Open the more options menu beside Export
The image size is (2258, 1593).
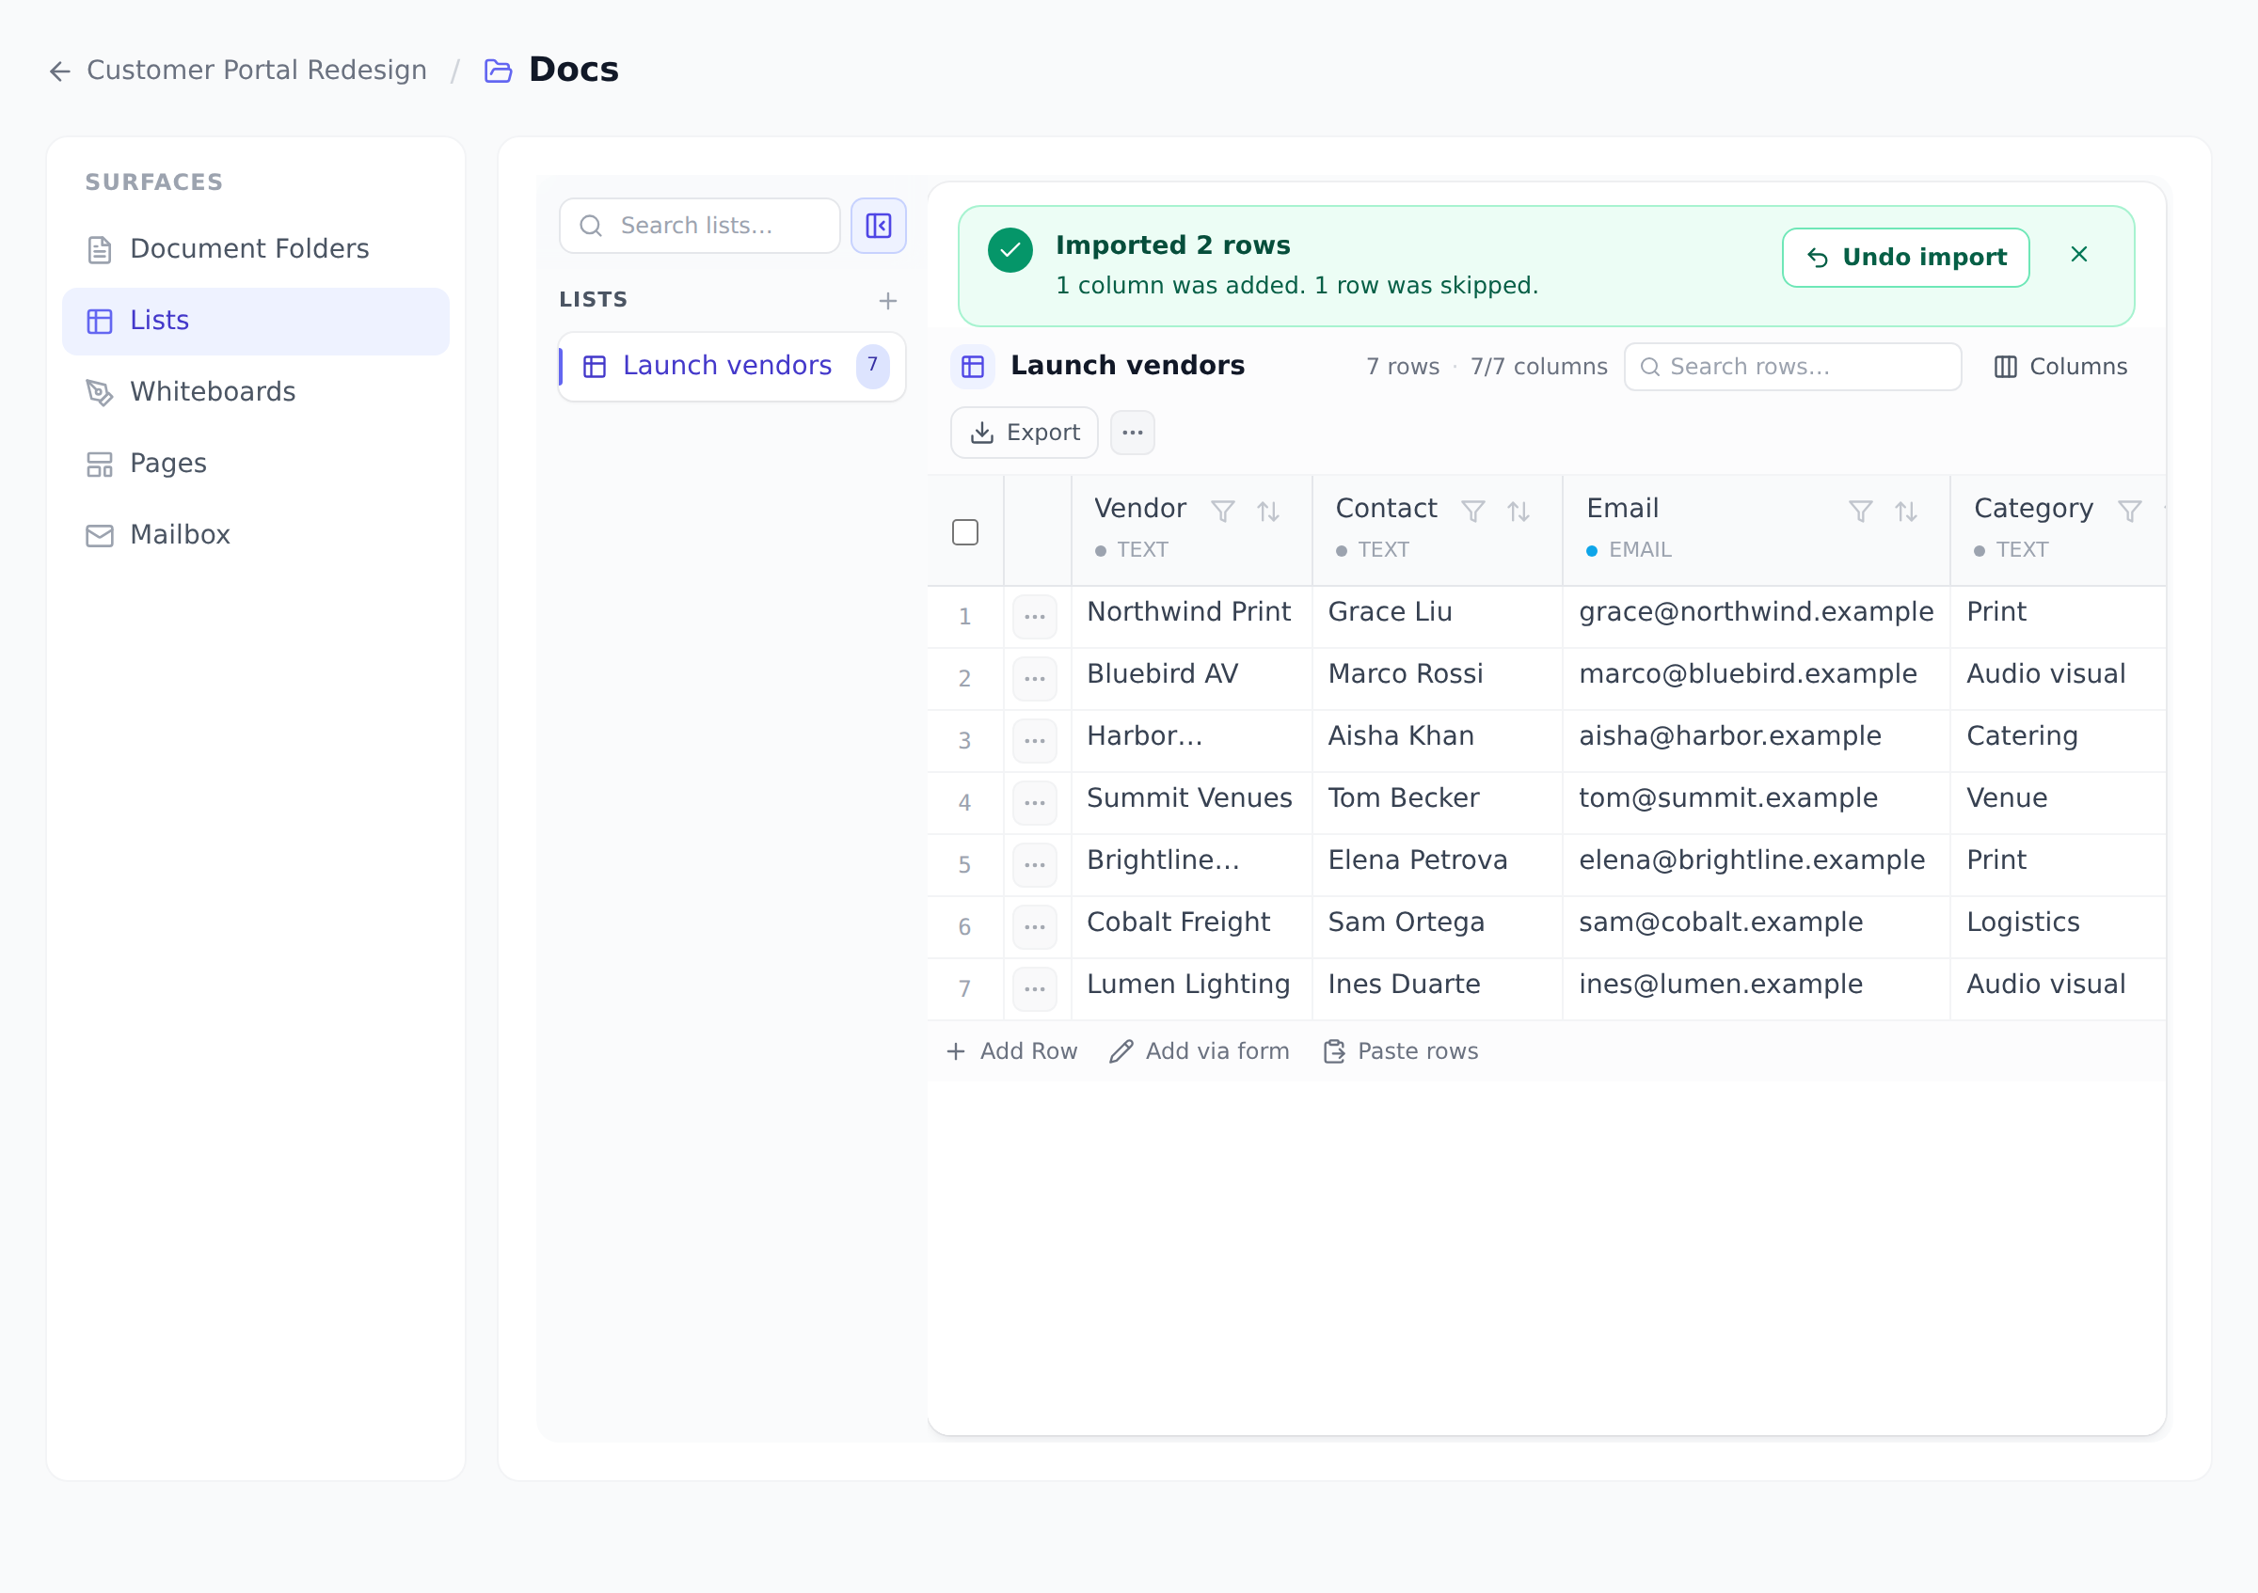click(1132, 433)
